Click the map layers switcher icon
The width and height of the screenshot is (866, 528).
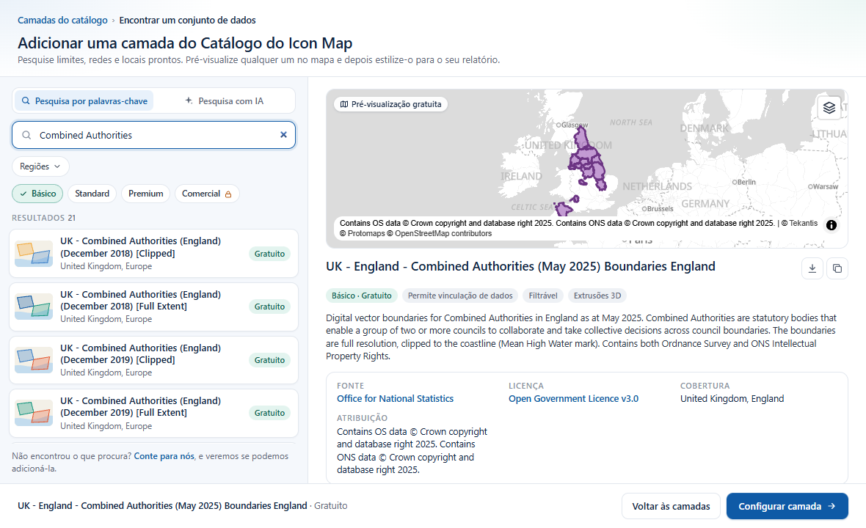coord(829,108)
